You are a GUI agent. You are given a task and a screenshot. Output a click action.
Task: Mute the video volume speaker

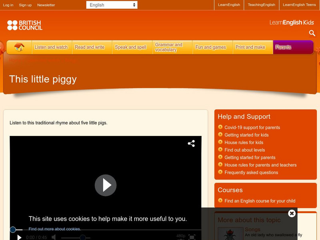54,237
